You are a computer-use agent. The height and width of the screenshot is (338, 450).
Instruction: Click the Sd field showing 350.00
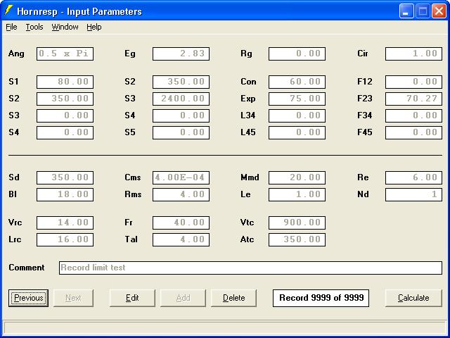pyautogui.click(x=65, y=177)
